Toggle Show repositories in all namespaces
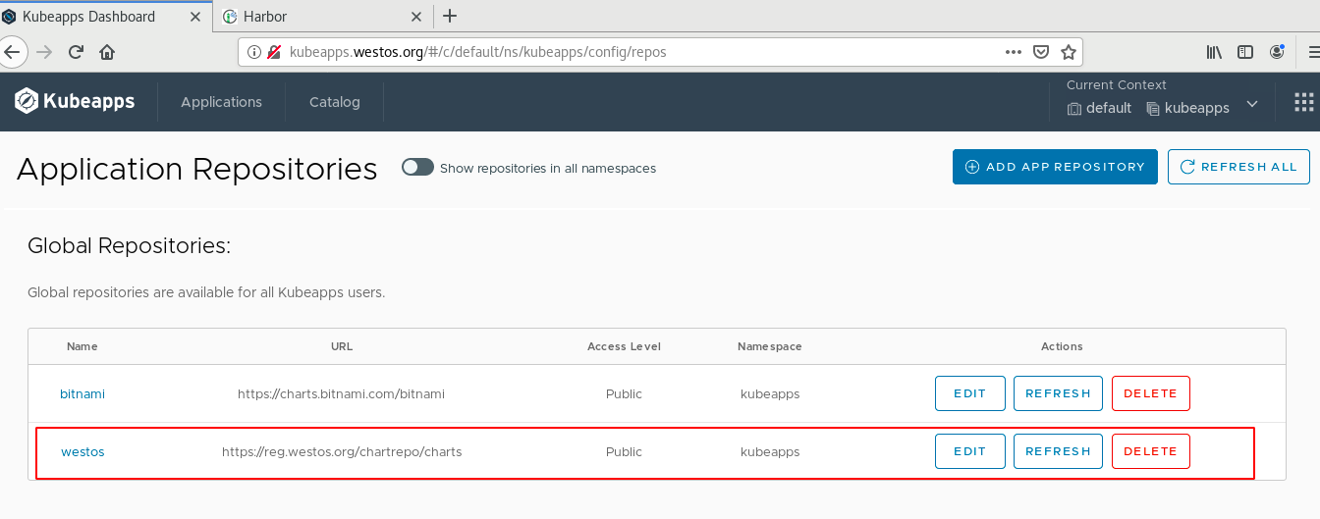Image resolution: width=1320 pixels, height=519 pixels. [417, 168]
